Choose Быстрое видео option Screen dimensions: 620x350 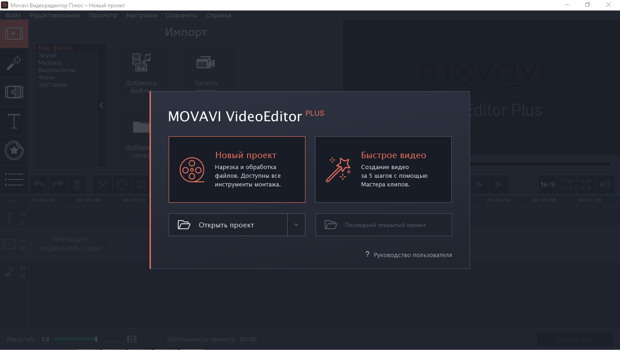pyautogui.click(x=383, y=170)
